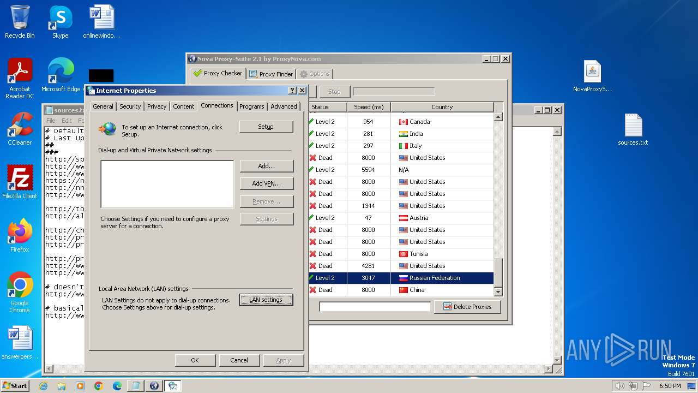Click the Edge taskbar icon
698x393 pixels.
pos(117,386)
